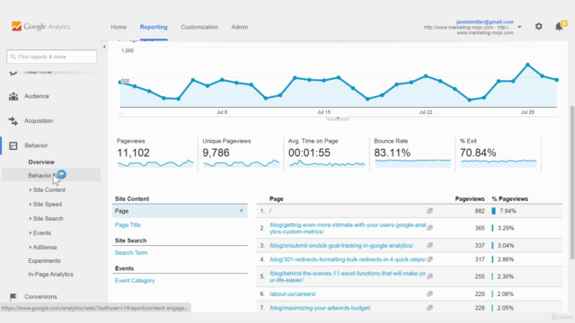Click the page vertical scrollbar
Viewport: 575px width, 323px height.
(572, 183)
